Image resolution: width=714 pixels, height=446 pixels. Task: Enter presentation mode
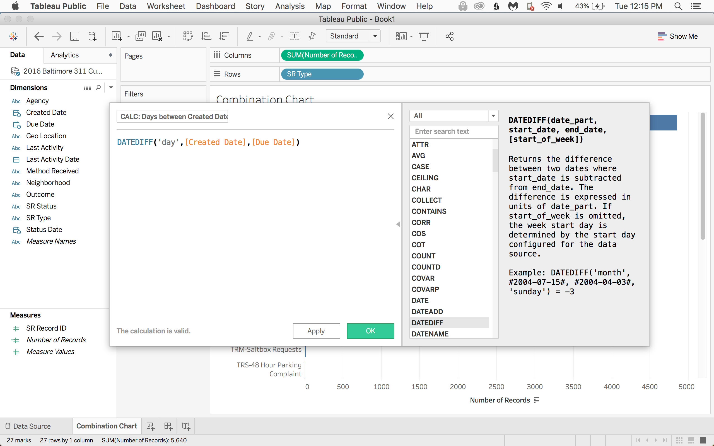point(424,36)
